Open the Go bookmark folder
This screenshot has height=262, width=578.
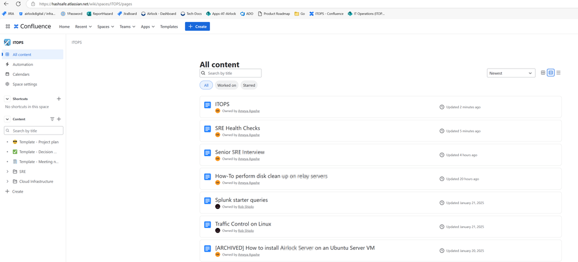(299, 14)
